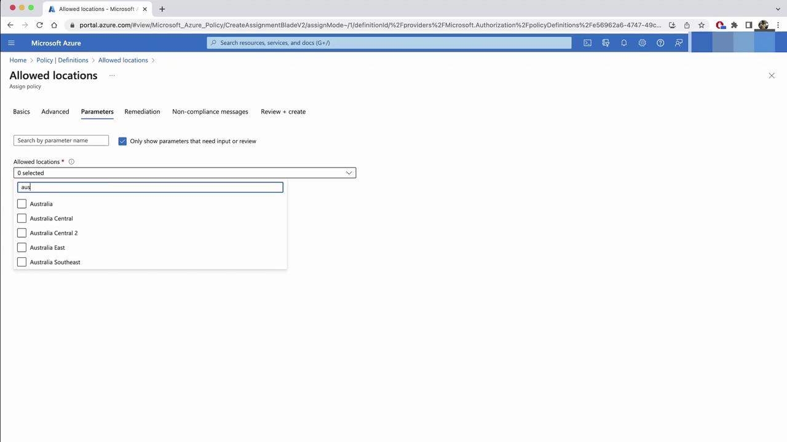Open the Non-compliance messages tab
Image resolution: width=787 pixels, height=442 pixels.
pos(210,112)
